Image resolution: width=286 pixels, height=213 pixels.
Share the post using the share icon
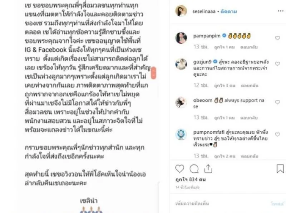(208, 168)
